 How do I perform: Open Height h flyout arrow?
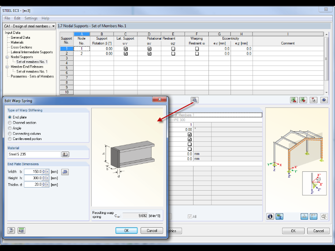[x=48, y=178]
